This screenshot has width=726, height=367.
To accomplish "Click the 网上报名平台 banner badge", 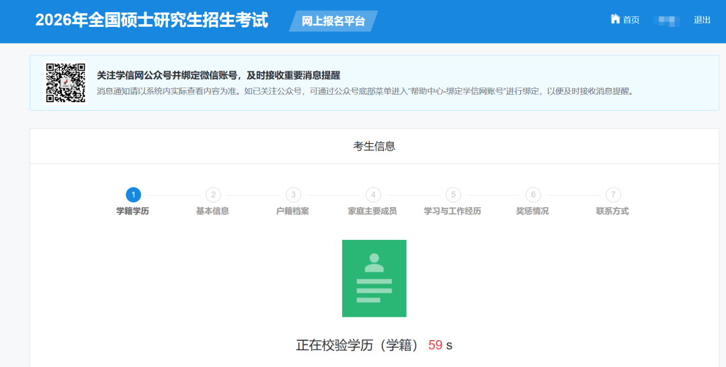I will point(333,21).
